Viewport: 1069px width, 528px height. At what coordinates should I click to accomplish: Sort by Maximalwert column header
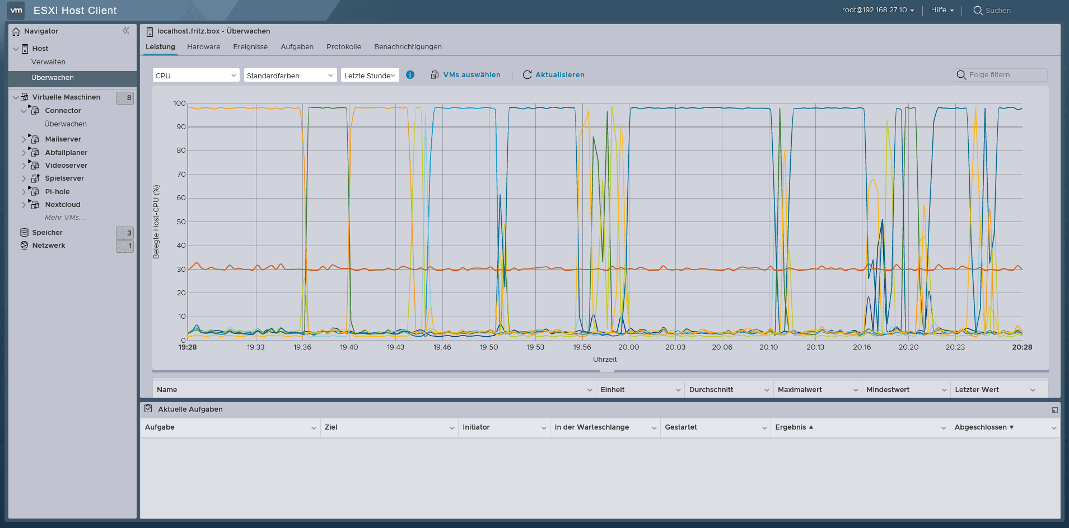coord(800,390)
